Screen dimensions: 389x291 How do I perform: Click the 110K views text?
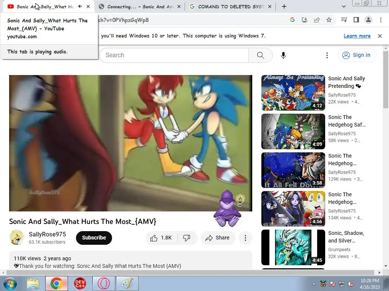coord(27,258)
